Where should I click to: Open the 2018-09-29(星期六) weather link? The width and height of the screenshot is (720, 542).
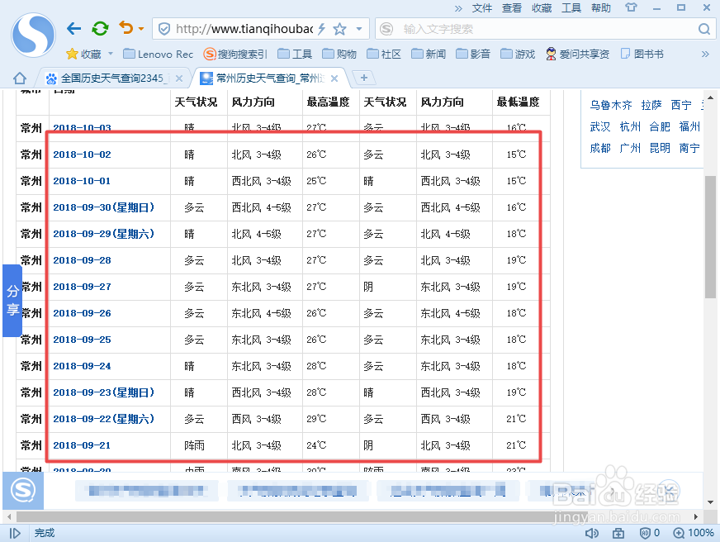tap(104, 234)
